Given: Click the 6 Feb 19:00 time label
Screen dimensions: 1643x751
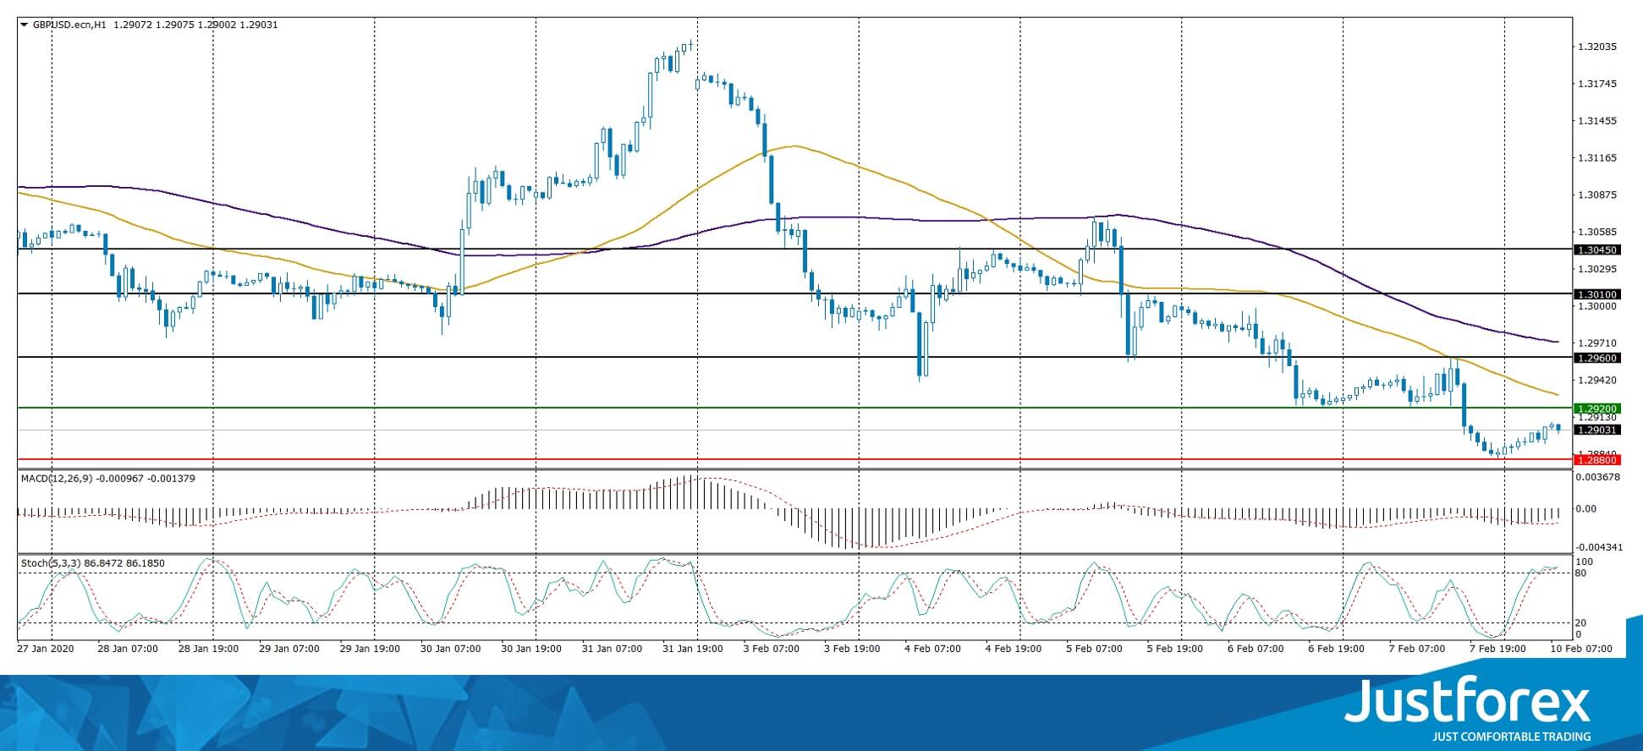Looking at the screenshot, I should [x=1337, y=649].
